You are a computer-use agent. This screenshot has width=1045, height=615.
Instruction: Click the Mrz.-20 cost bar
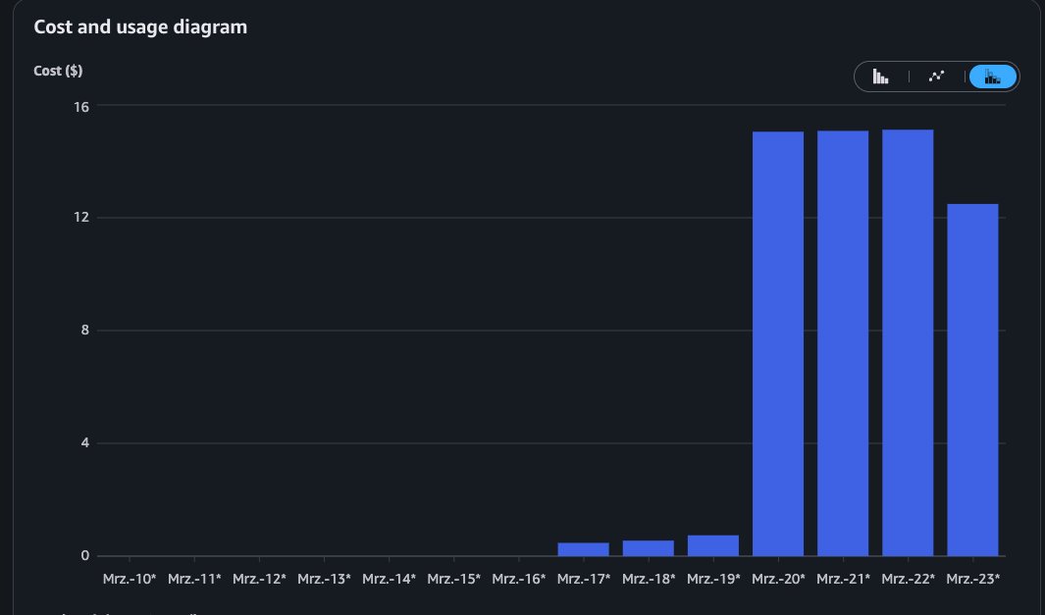(x=778, y=343)
